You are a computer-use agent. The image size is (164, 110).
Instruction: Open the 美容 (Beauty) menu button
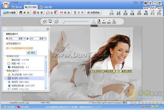click(x=24, y=13)
